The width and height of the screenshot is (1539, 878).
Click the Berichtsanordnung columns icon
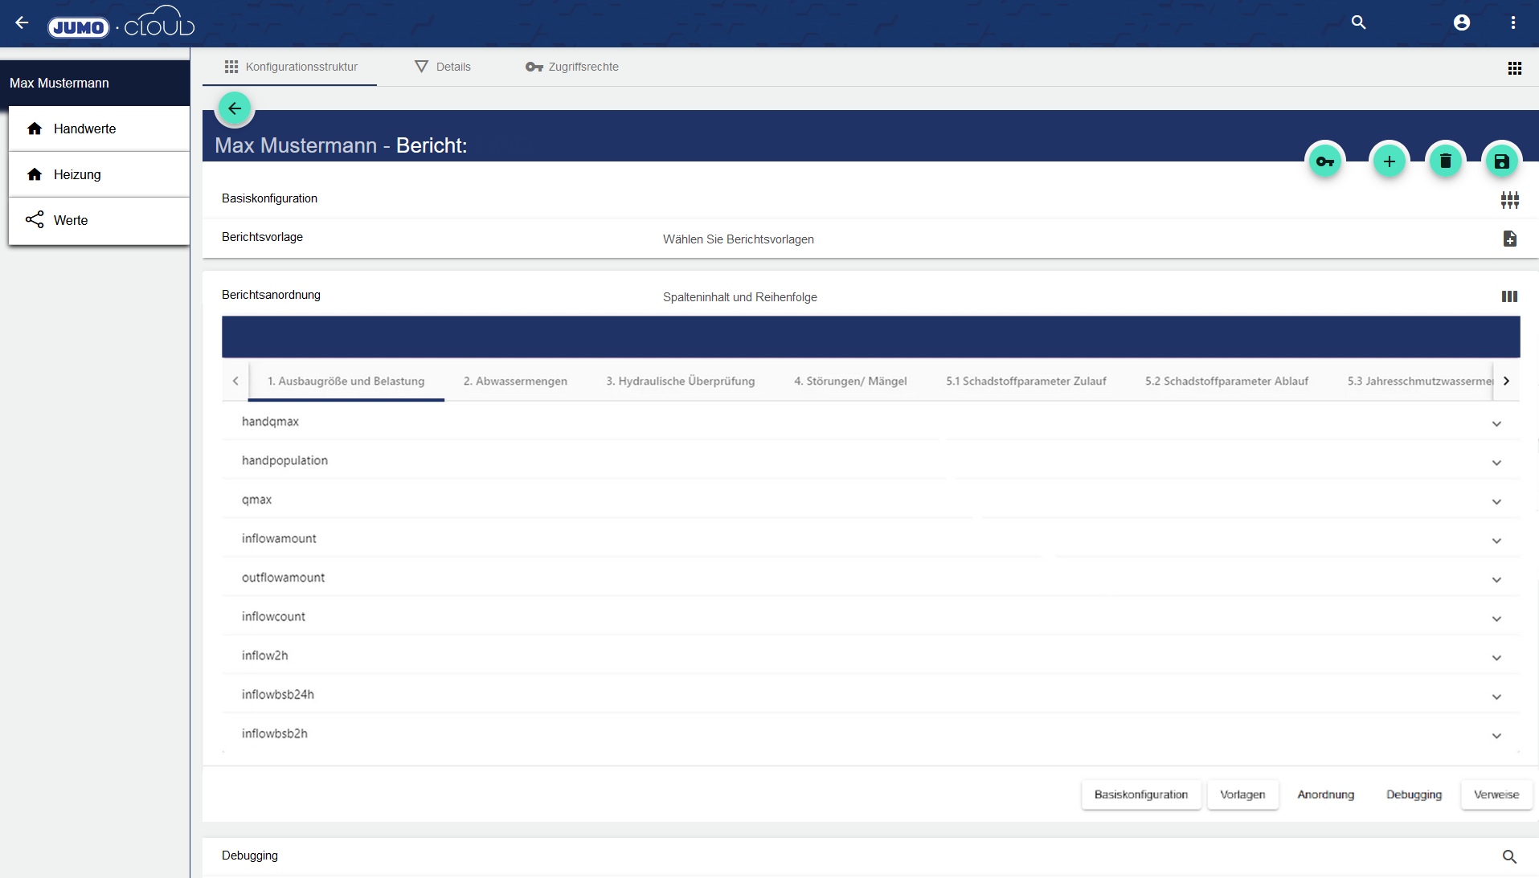(x=1509, y=296)
